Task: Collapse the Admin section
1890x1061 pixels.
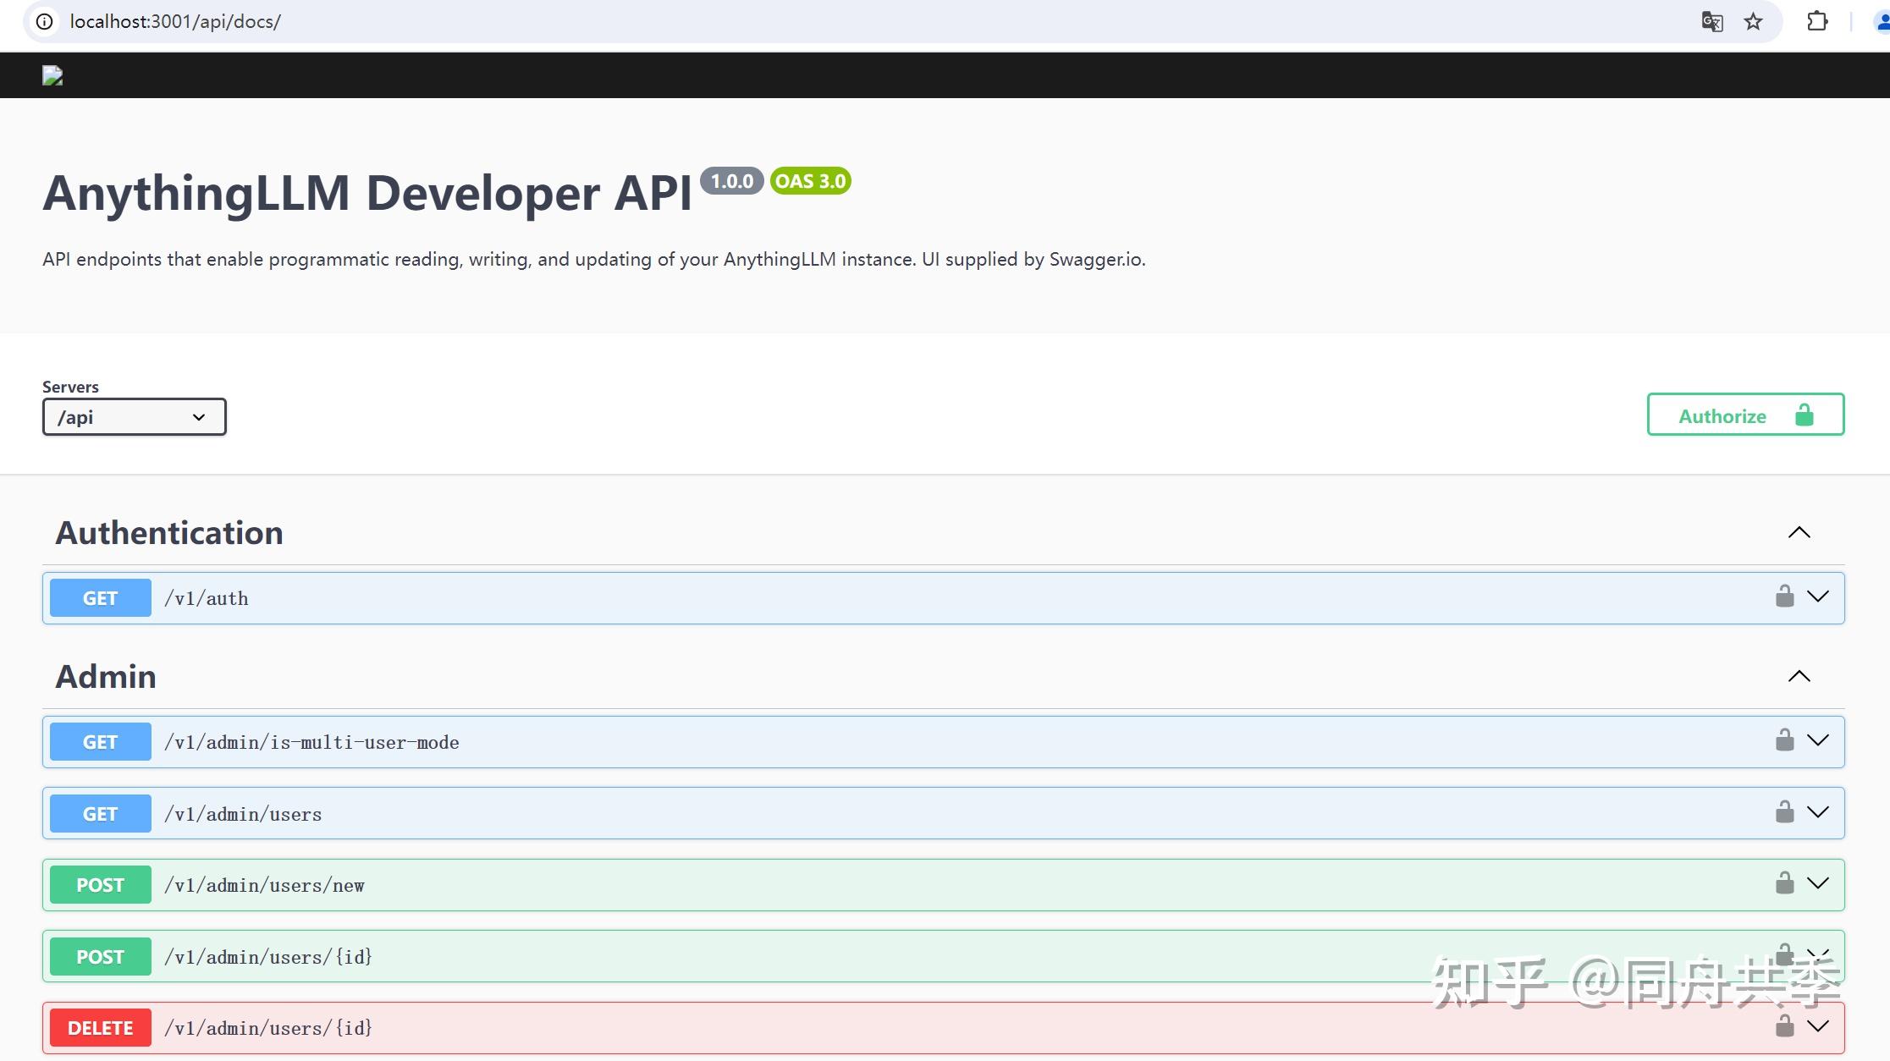Action: [1799, 677]
